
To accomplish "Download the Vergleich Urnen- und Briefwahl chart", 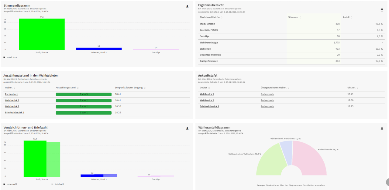I will click(x=187, y=128).
